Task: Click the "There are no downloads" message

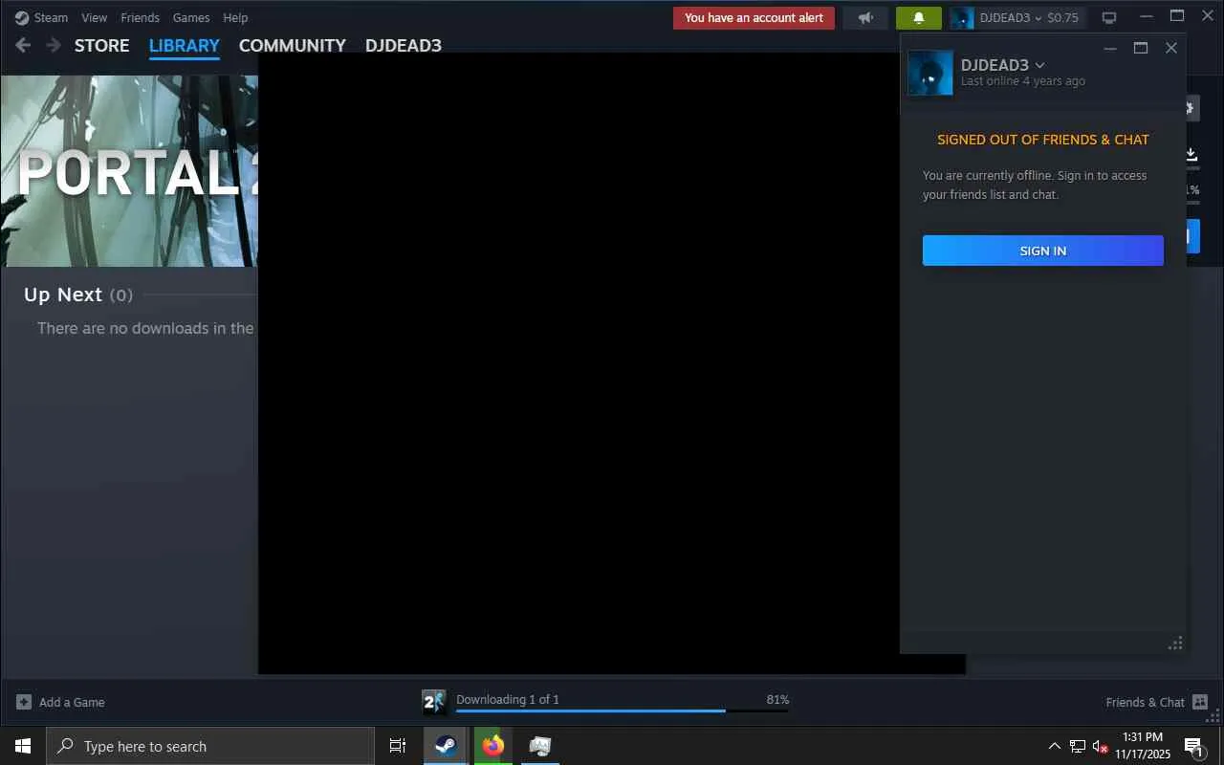Action: [x=145, y=328]
